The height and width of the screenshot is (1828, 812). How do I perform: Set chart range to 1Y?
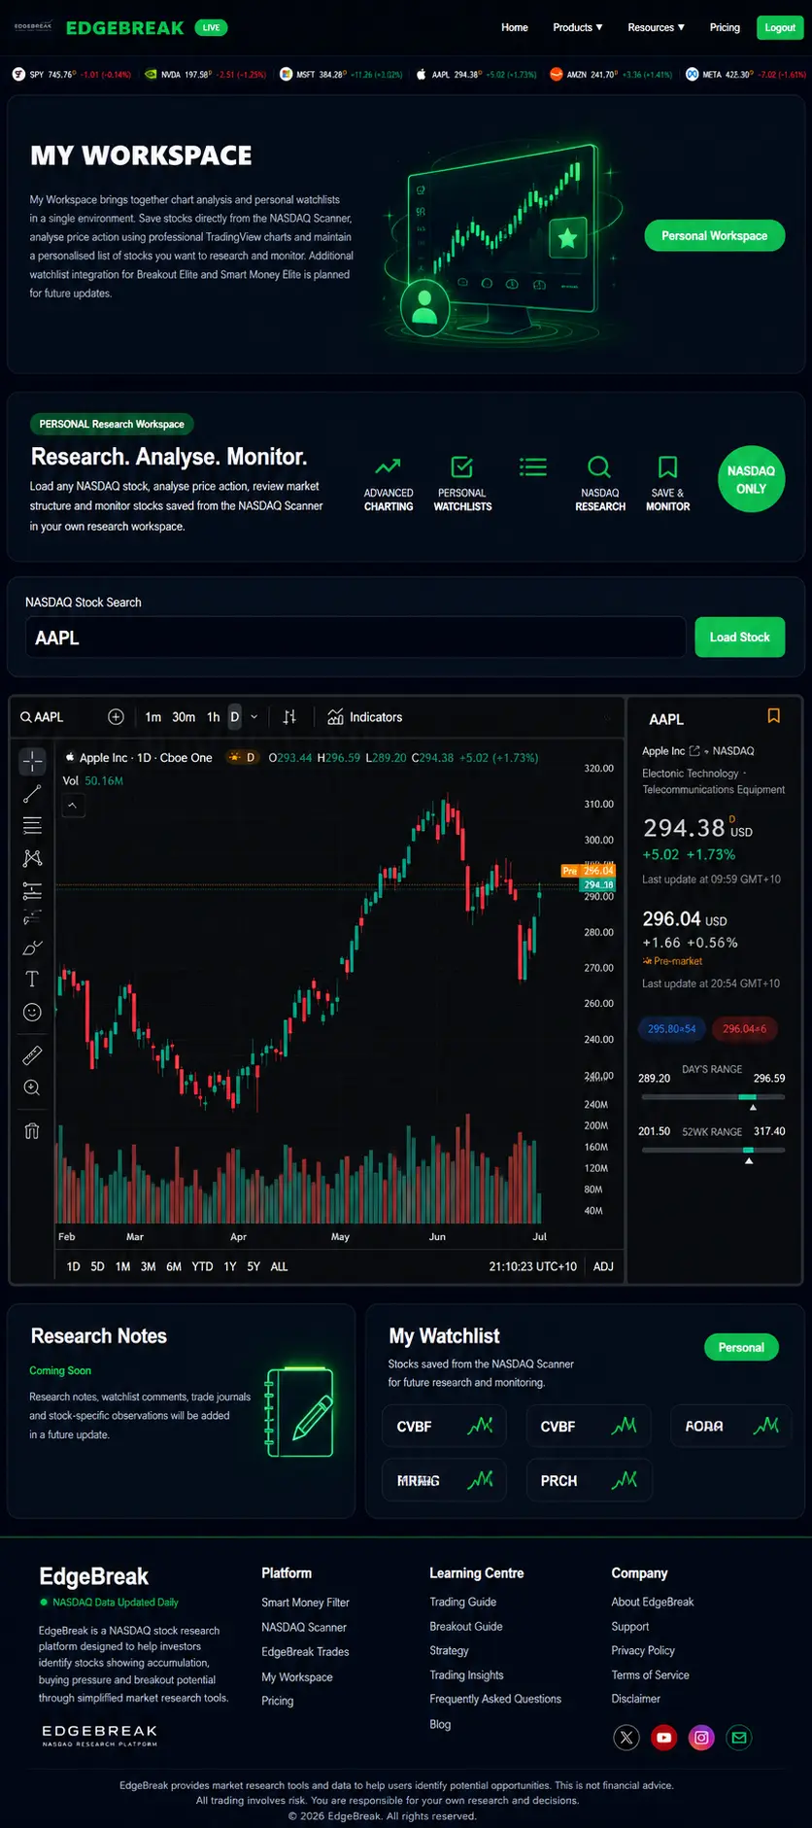pos(230,1266)
